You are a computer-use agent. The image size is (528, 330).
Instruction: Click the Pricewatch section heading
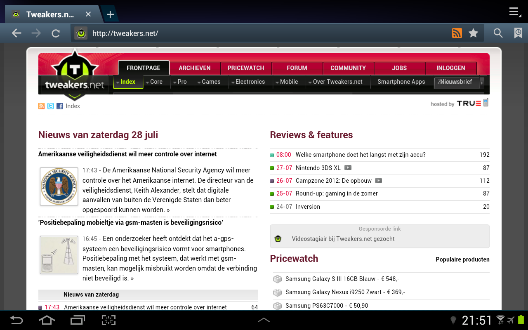(294, 259)
